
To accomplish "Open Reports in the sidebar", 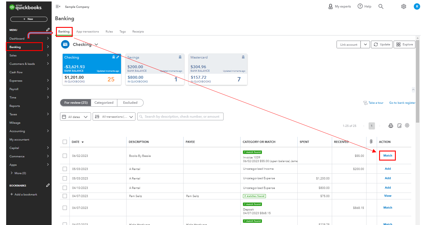I will [x=15, y=106].
